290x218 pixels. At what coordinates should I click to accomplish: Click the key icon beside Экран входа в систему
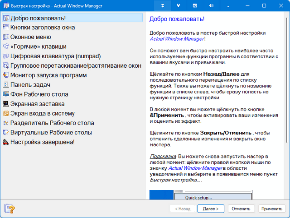(x=6, y=113)
